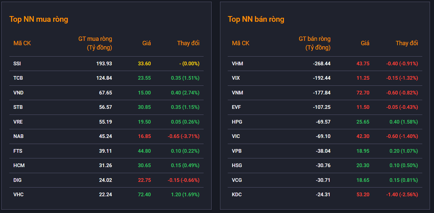Open the STB ticker in net-buy list
The height and width of the screenshot is (213, 434).
point(18,107)
